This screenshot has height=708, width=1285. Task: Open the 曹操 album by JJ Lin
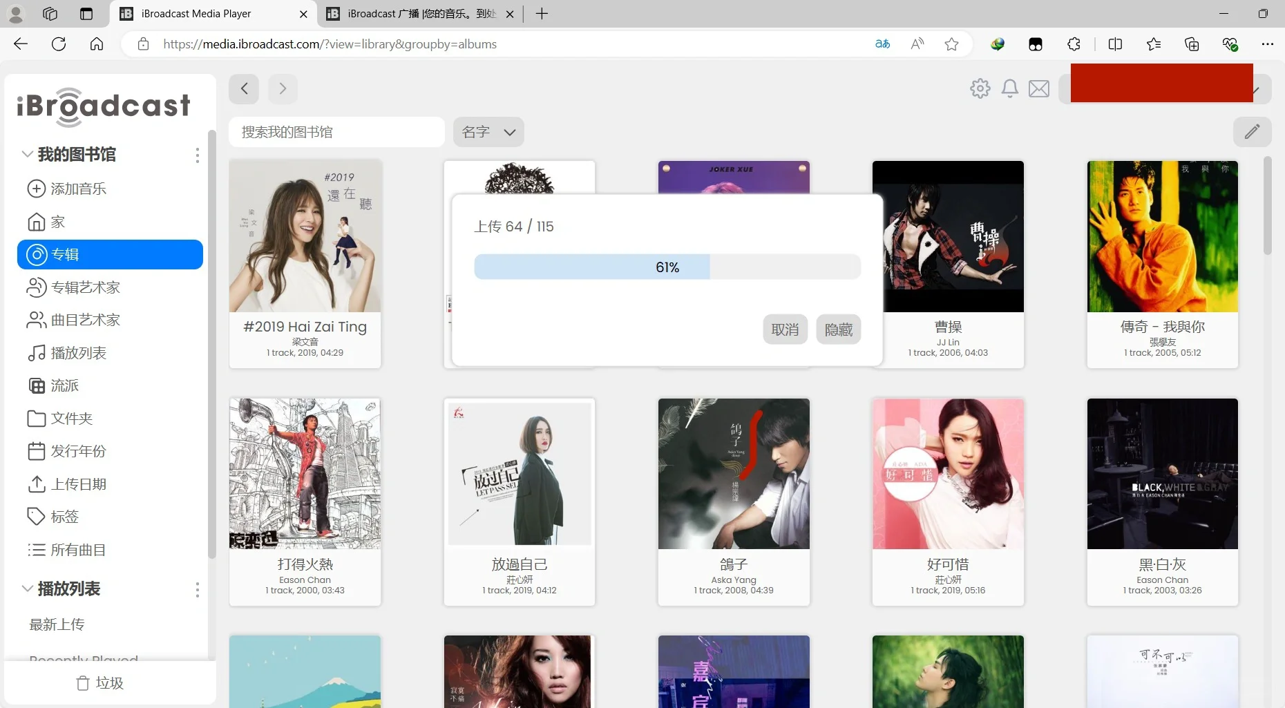point(948,265)
